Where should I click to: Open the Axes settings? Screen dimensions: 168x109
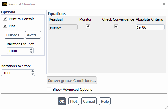pos(33,35)
